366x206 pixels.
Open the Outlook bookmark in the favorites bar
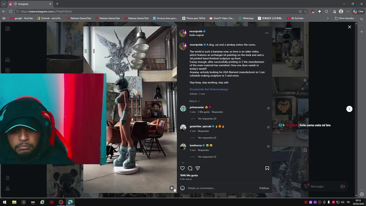point(49,18)
